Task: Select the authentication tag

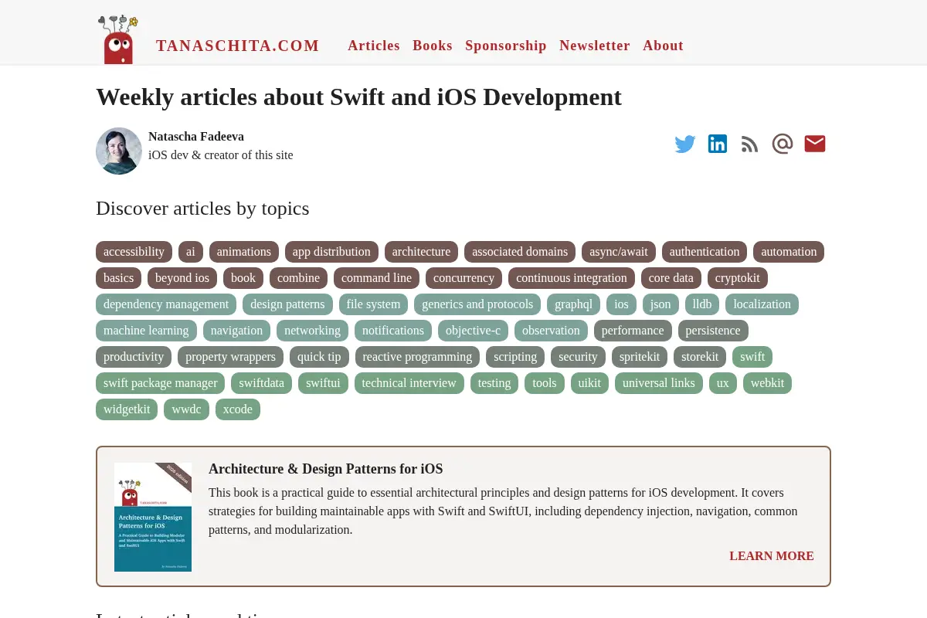Action: [x=705, y=252]
